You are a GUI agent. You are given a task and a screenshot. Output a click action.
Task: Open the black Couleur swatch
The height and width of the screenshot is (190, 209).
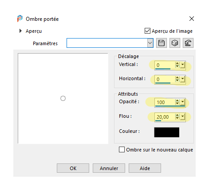167,132
